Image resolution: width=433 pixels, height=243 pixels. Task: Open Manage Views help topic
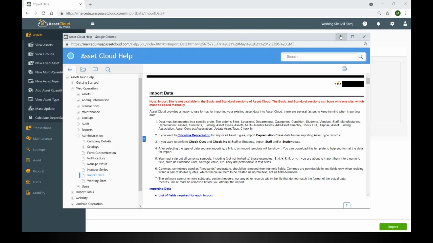97,164
